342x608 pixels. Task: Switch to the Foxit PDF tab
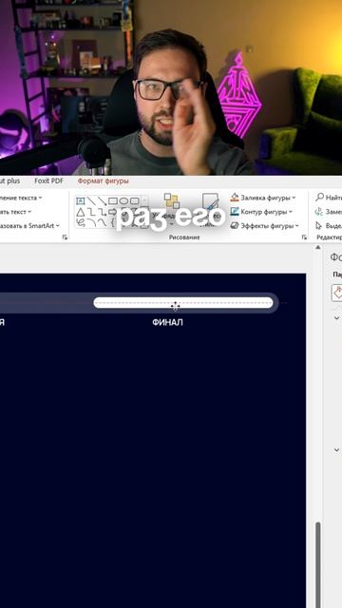pyautogui.click(x=48, y=180)
